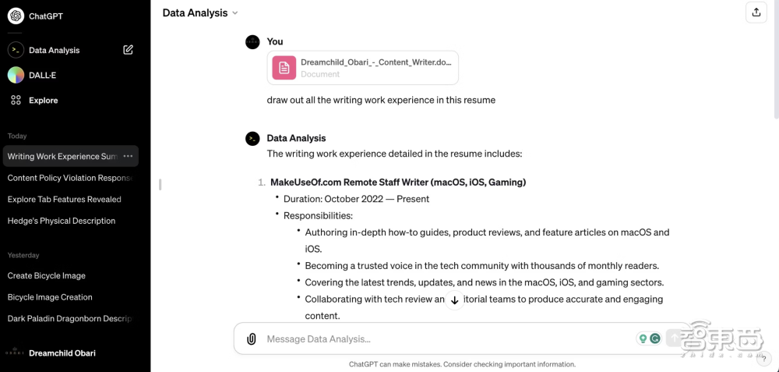Open Hedge's Physical Description chat
Screen dimensions: 779x372
[x=61, y=221]
